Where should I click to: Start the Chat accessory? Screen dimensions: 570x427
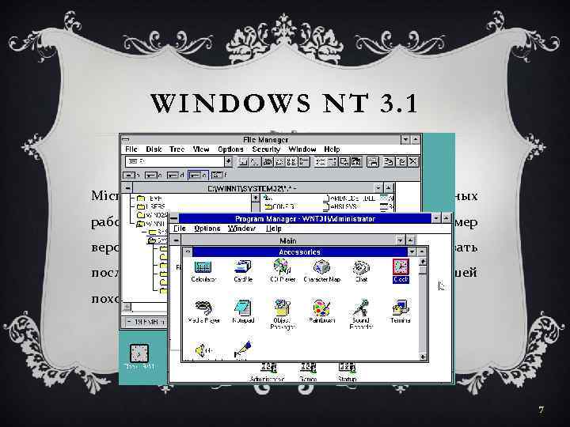pos(361,271)
